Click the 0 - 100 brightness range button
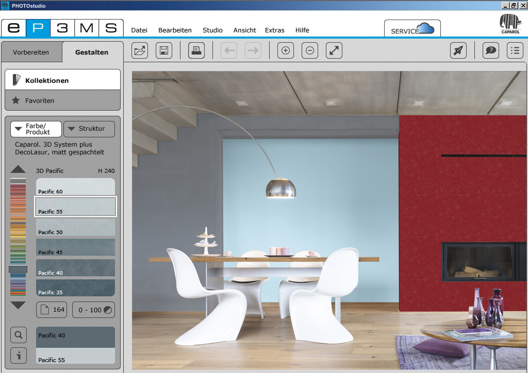This screenshot has width=528, height=373. coord(93,310)
